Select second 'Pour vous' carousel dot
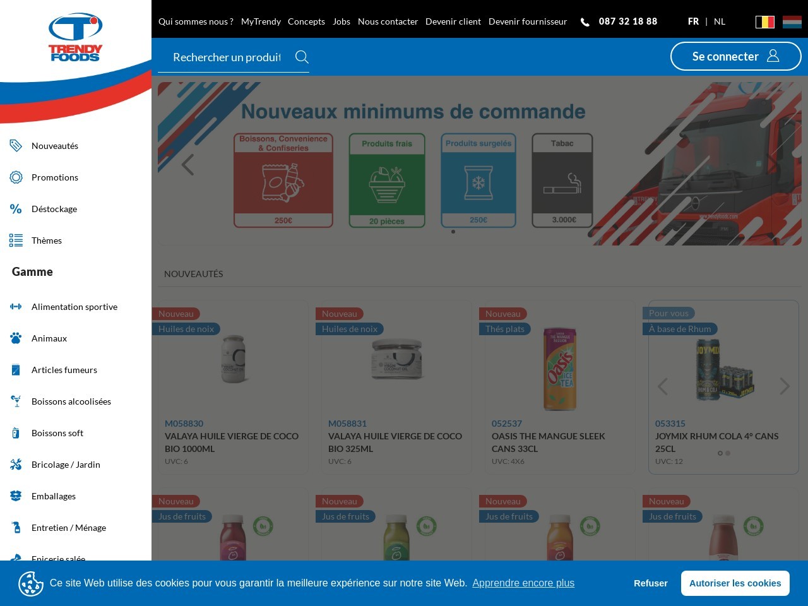This screenshot has height=606, width=808. (728, 453)
